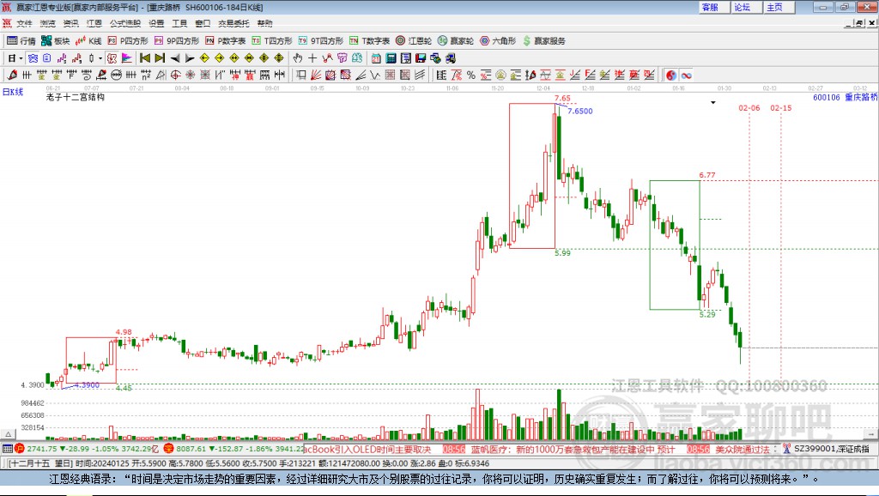Screen dimensions: 879x496
Task: Open the T四方形 time square
Action: 272,41
